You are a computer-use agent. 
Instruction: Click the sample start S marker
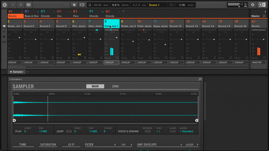click(x=14, y=120)
